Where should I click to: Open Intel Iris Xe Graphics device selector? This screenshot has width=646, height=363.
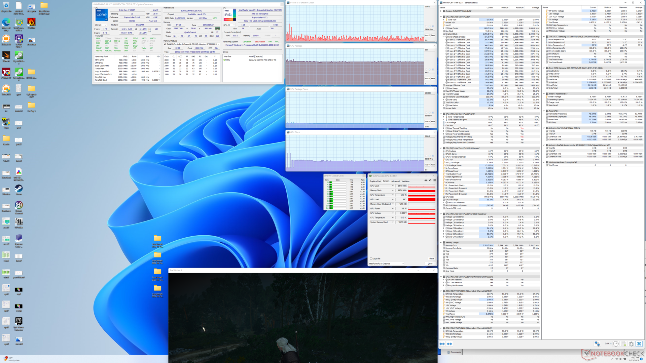coord(386,264)
